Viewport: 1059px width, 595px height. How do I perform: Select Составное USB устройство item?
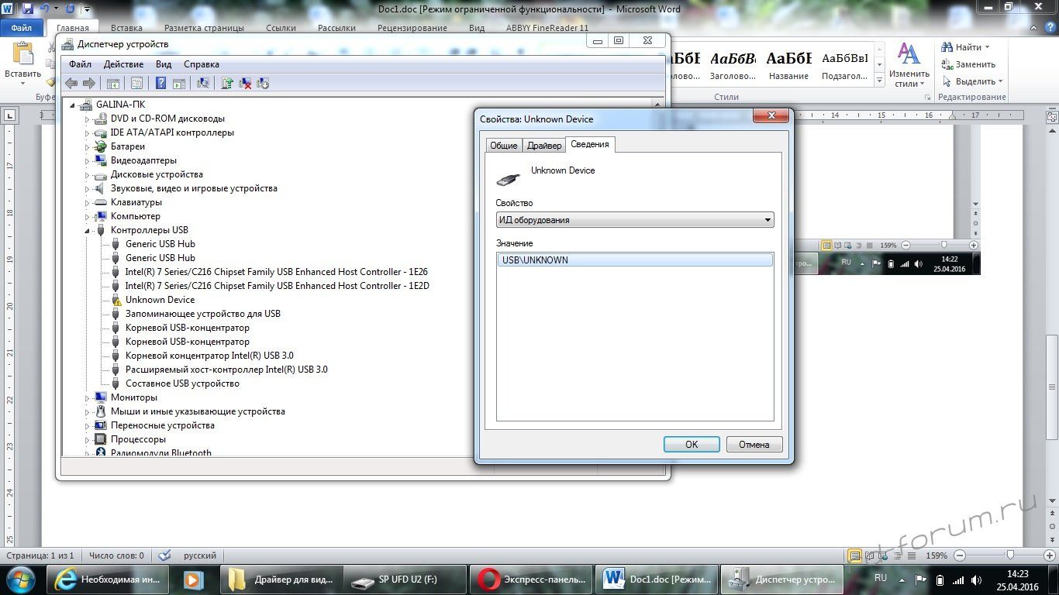coord(182,383)
